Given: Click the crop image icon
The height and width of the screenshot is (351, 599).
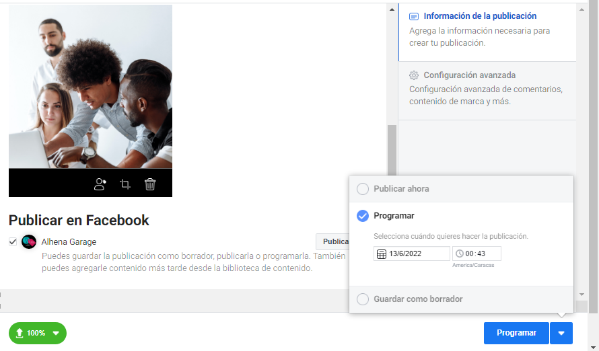Looking at the screenshot, I should [x=125, y=184].
